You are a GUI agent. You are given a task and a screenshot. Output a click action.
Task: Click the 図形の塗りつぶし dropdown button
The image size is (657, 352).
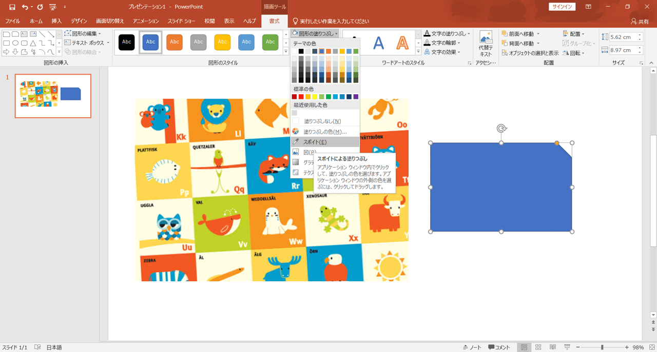pos(316,33)
